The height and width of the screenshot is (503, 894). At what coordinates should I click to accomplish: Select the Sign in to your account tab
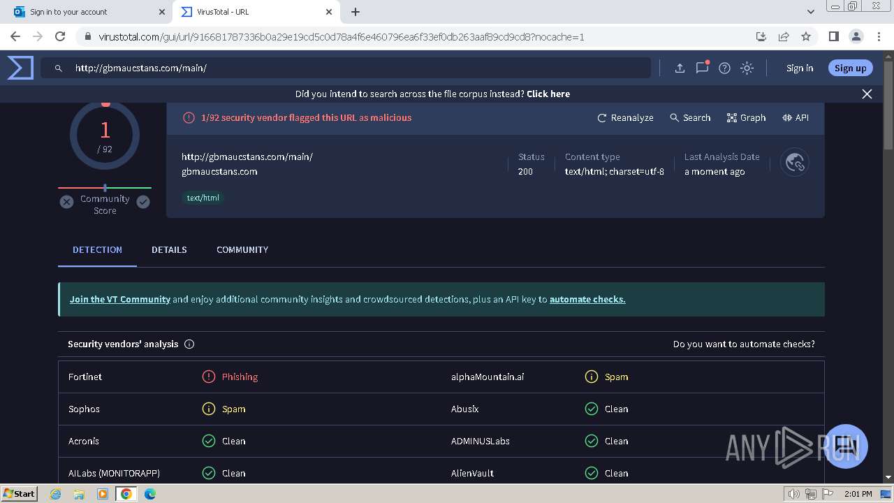click(x=87, y=12)
